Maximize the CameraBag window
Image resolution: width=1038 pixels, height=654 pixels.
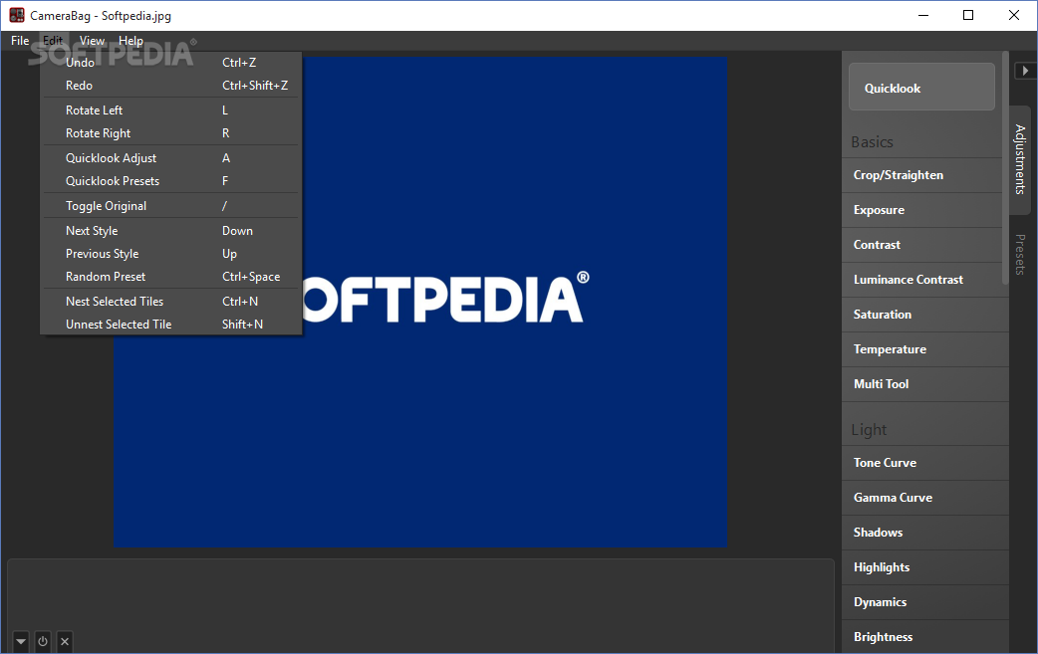[968, 15]
